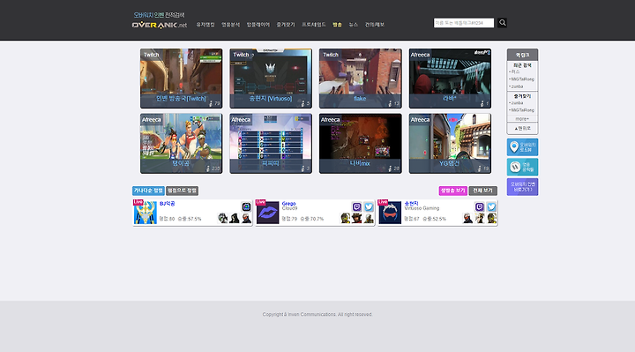Open the 건의/제보 menu item

pos(375,25)
